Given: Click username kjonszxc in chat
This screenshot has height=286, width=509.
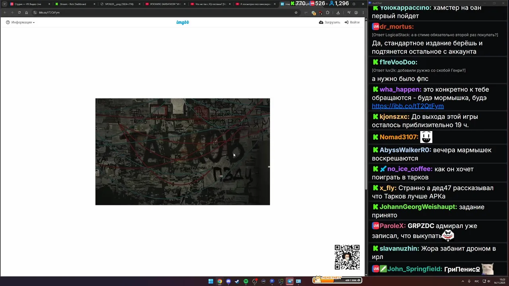Looking at the screenshot, I should point(394,117).
